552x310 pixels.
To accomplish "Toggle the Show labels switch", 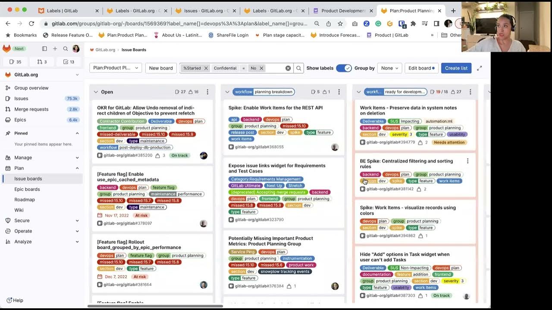I will (x=344, y=68).
